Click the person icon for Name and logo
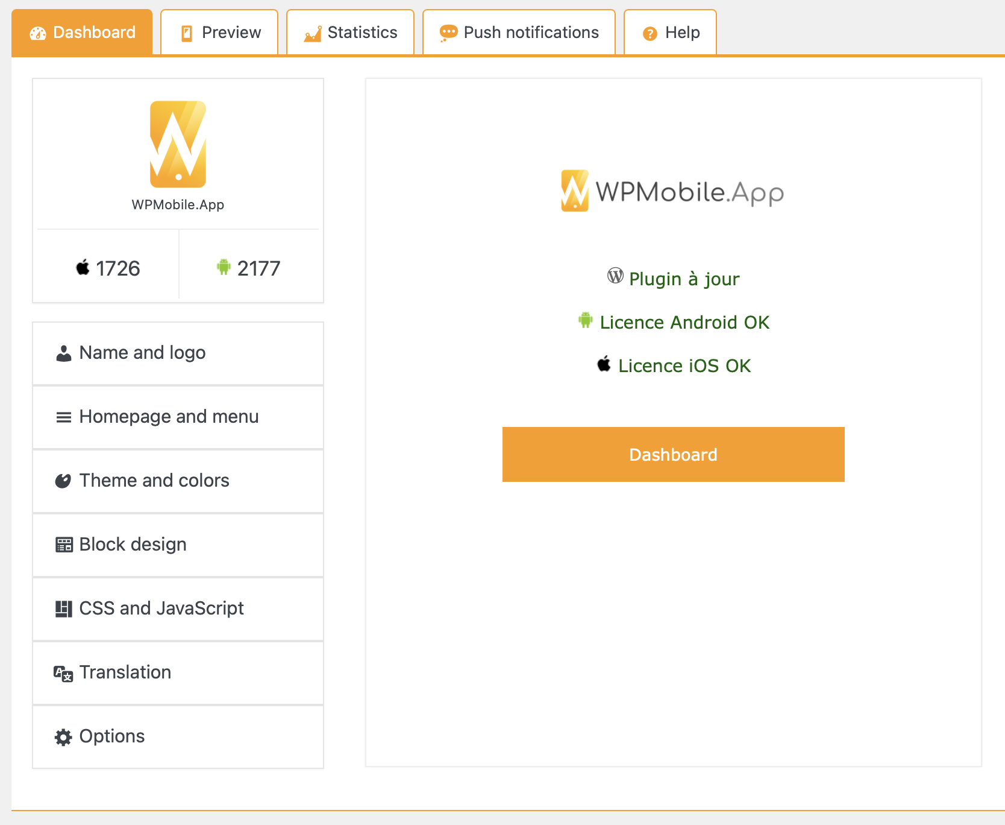Screen dimensions: 1005x825 pos(63,353)
